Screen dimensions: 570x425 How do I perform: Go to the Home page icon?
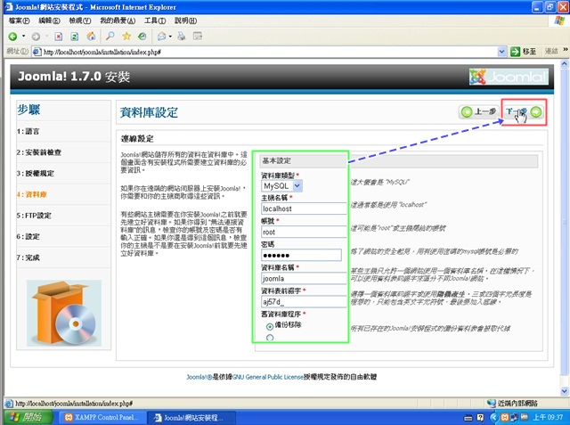[x=91, y=37]
